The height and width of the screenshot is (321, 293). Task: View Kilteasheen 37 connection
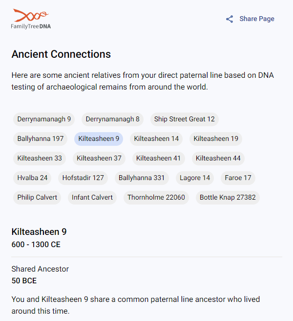point(99,158)
